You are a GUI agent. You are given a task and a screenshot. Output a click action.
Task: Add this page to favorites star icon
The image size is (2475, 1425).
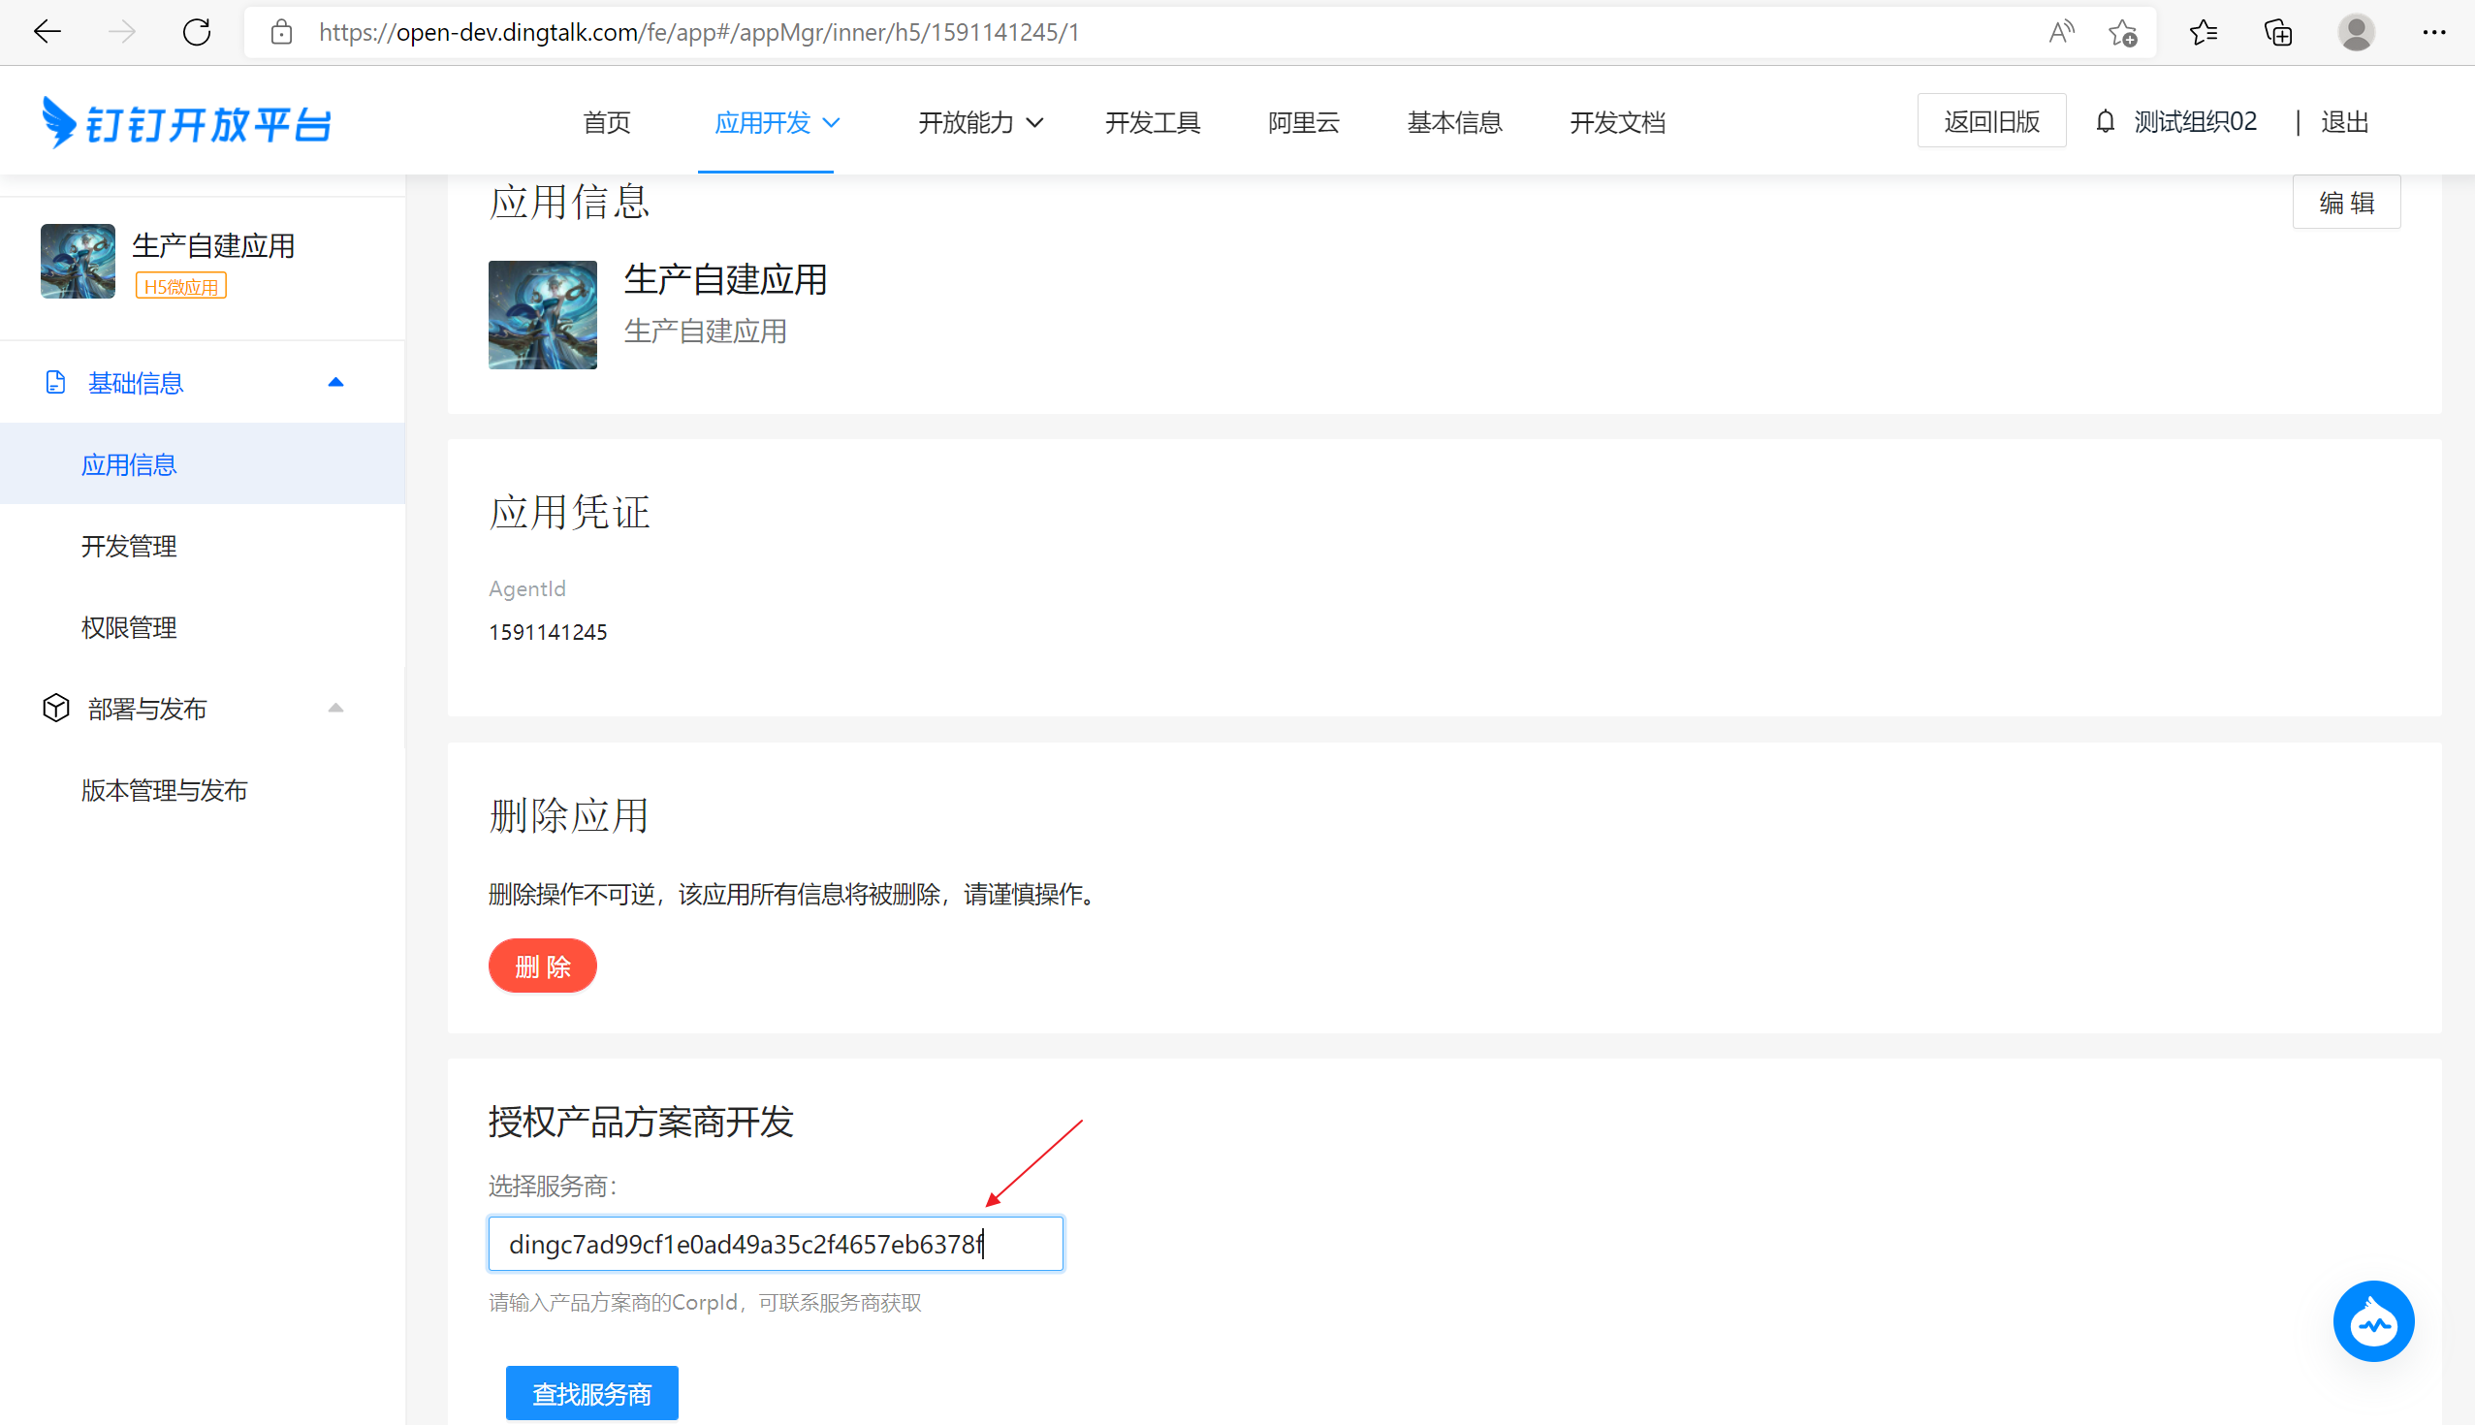pos(2122,32)
